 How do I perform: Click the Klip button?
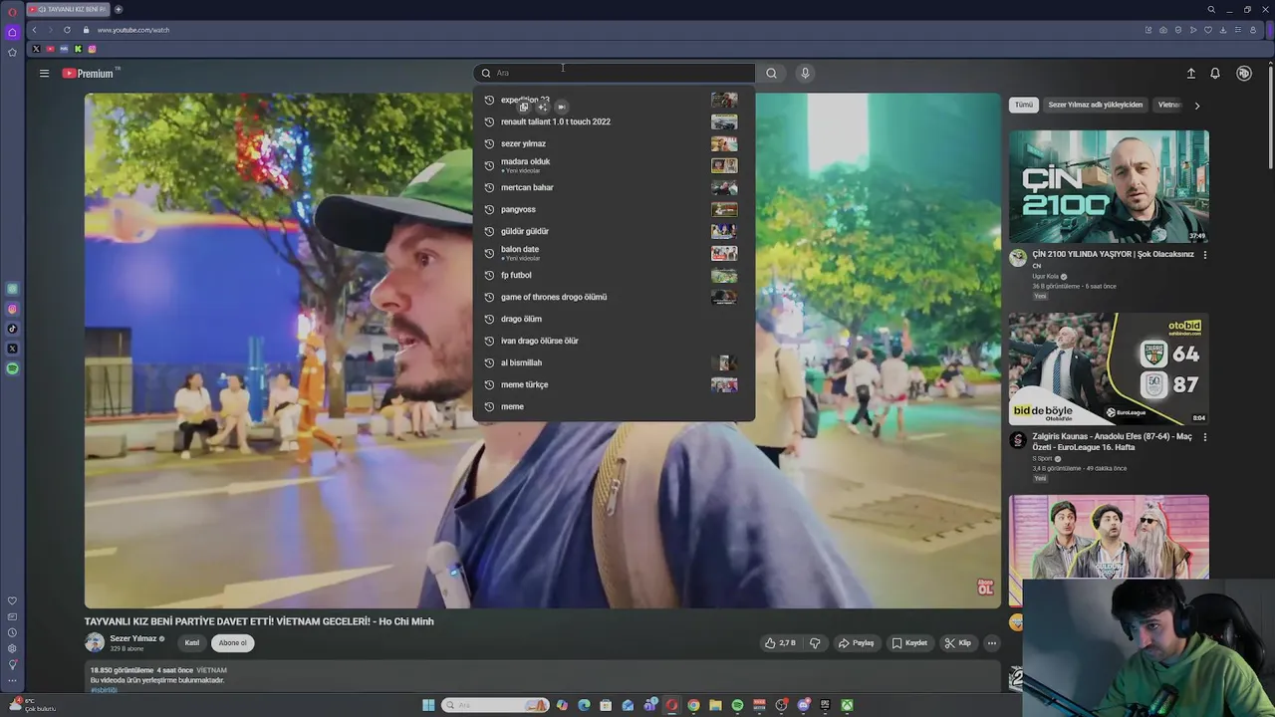point(957,643)
